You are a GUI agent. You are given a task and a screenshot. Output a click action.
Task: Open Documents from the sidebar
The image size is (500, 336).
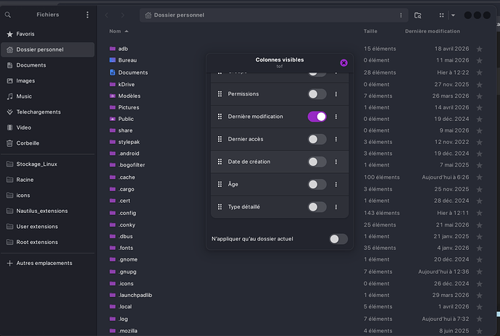tap(48, 65)
